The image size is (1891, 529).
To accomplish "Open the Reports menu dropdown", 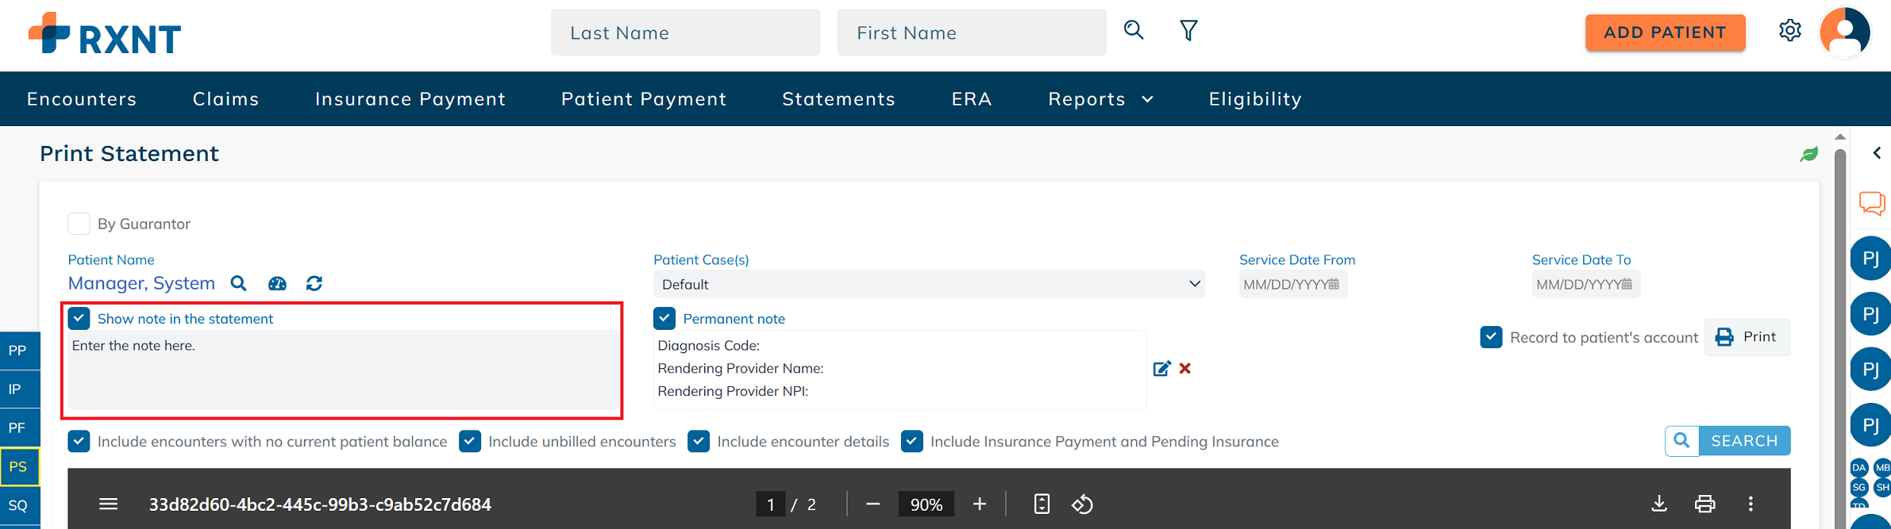I will pos(1100,99).
